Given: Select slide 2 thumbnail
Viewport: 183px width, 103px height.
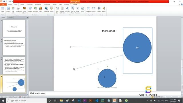Looking at the screenshot, I should [x=14, y=47].
